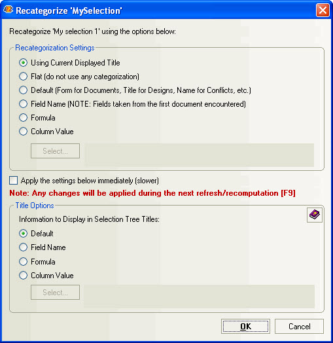333x343 pixels.
Task: Close the Recategorize dialog window
Action: (x=323, y=10)
